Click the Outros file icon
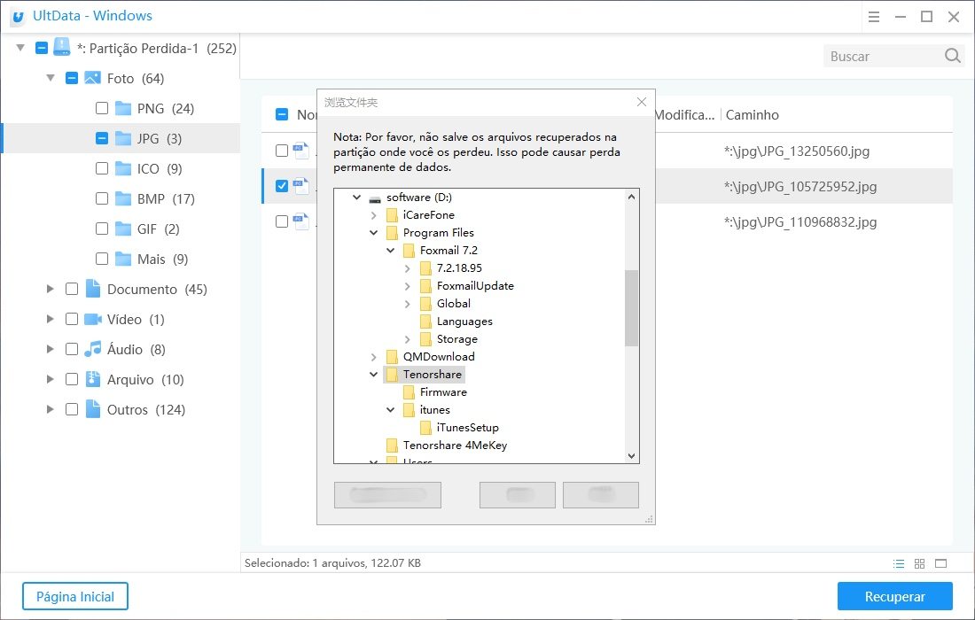The image size is (975, 620). (x=93, y=409)
